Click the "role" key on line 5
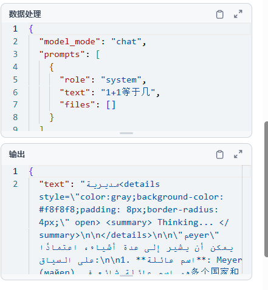Image resolution: width=268 pixels, height=290 pixels. coord(75,80)
